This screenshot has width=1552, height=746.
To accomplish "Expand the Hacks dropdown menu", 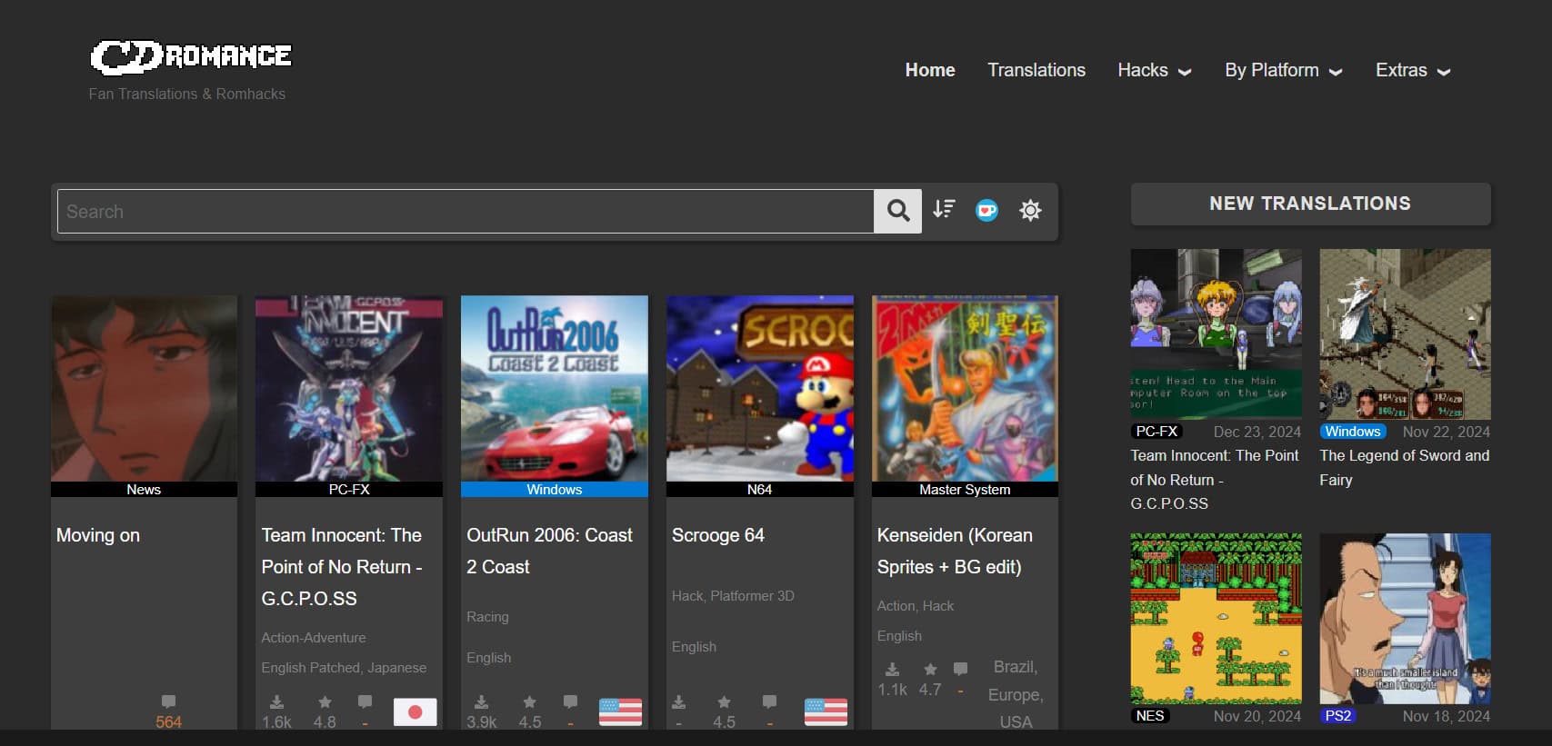I will click(1154, 71).
